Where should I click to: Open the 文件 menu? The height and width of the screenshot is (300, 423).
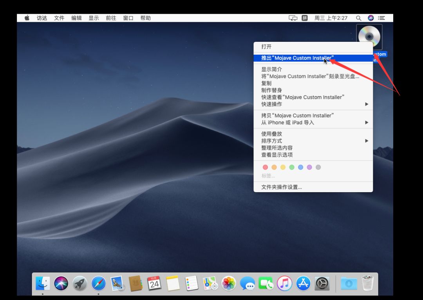pyautogui.click(x=59, y=18)
